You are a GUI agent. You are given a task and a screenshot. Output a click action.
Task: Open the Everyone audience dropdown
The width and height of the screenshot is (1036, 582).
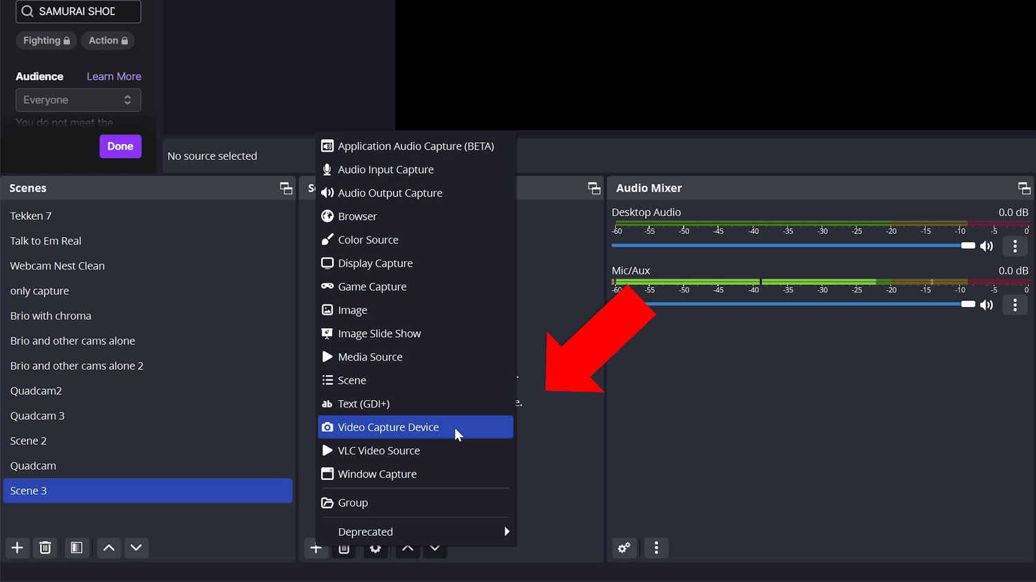click(x=77, y=100)
